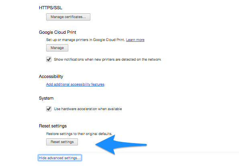The width and height of the screenshot is (239, 166).
Task: Click the Reset settings section heading
Action: [53, 126]
